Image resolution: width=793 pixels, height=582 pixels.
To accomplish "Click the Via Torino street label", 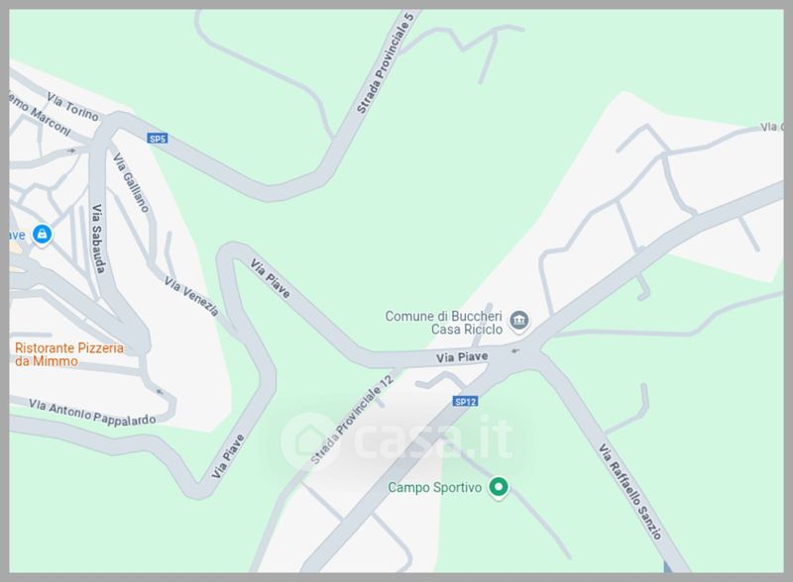I will (x=72, y=107).
